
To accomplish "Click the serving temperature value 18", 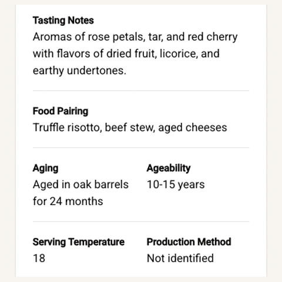I will pos(39,258).
